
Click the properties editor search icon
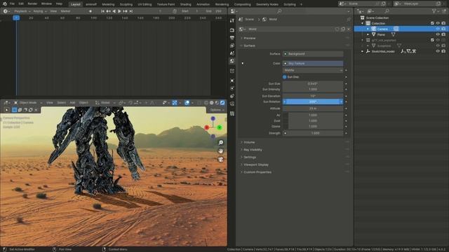(279, 11)
